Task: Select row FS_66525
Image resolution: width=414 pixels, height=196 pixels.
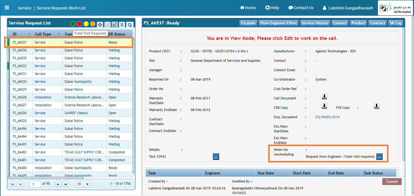Action: (70, 121)
